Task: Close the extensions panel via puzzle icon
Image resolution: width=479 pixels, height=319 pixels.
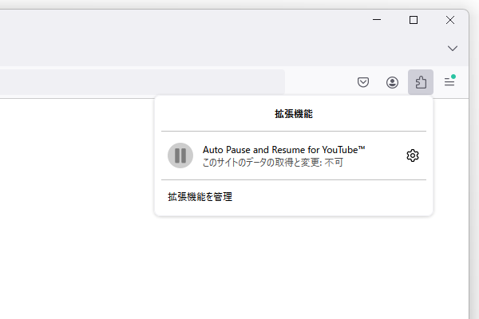Action: 421,82
